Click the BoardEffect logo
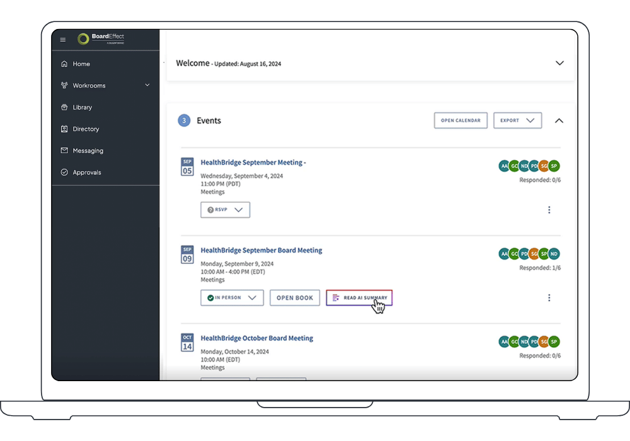Image resolution: width=630 pixels, height=441 pixels. point(101,38)
